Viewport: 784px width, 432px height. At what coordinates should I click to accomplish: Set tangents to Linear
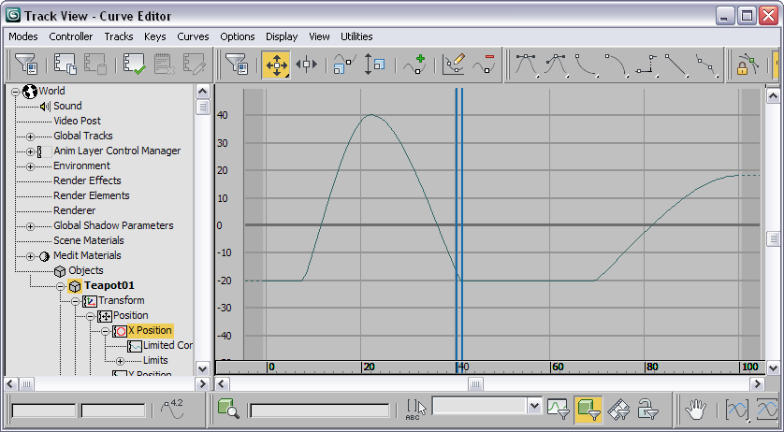(x=675, y=65)
